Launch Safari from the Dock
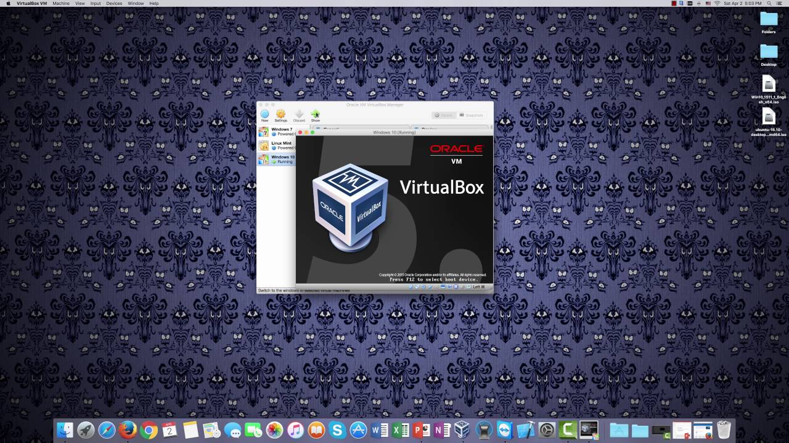This screenshot has width=789, height=443. [x=107, y=430]
